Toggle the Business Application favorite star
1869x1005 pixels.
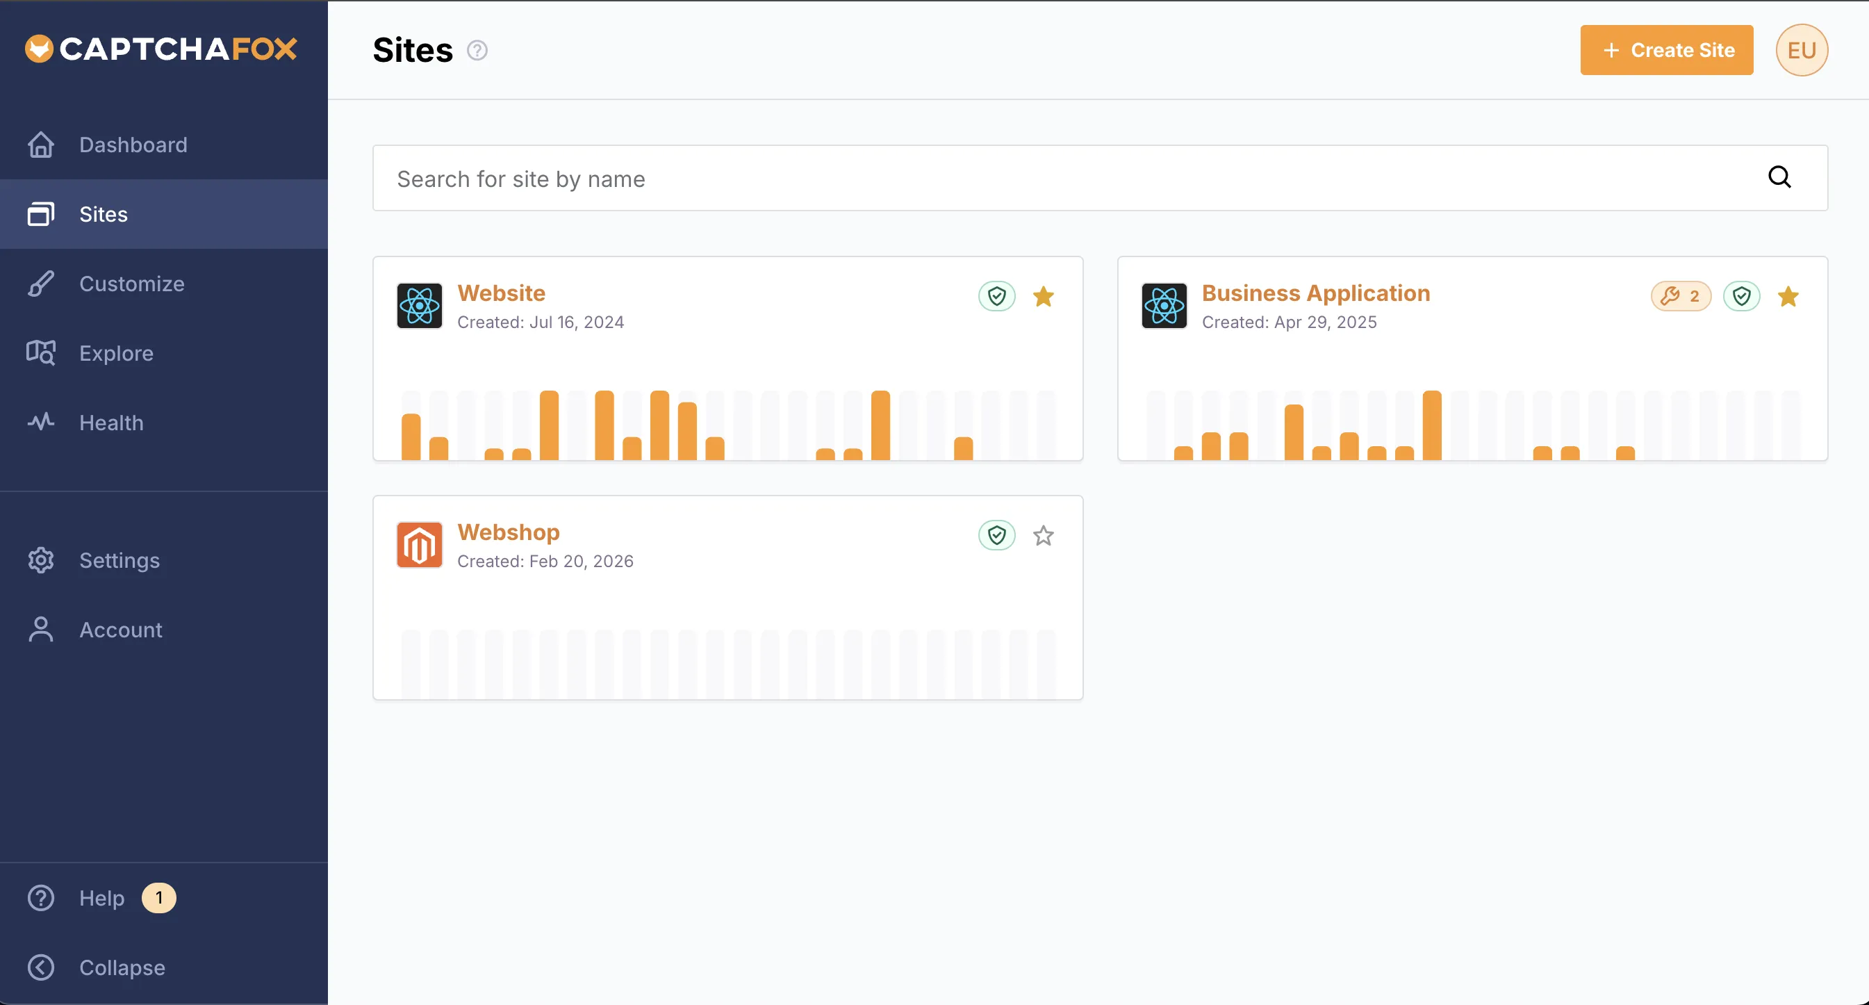tap(1788, 296)
